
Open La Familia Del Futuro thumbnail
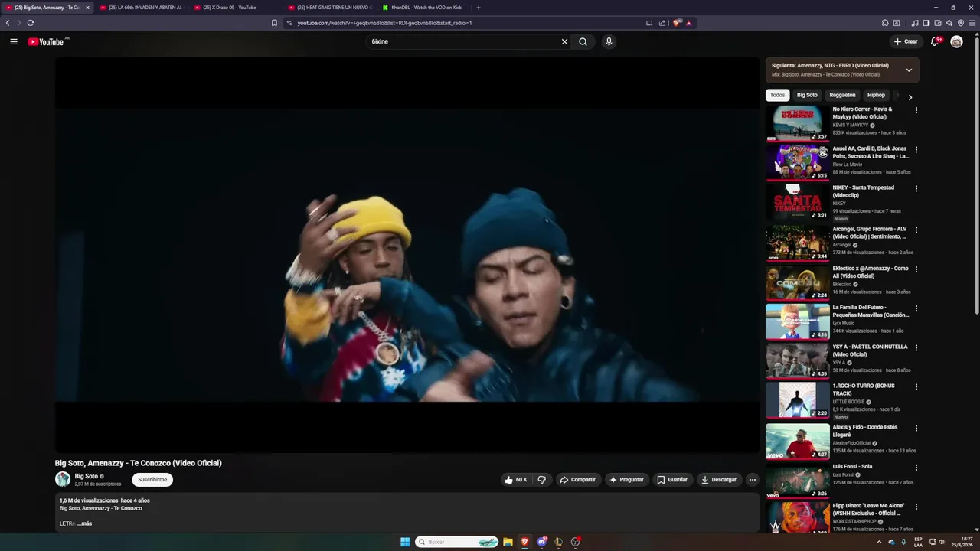(797, 321)
